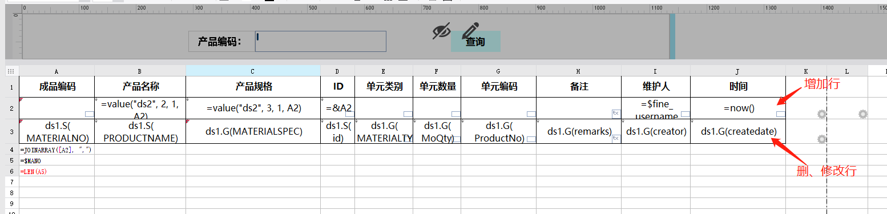Toggle the hidden-eye icon in parameter pane
This screenshot has width=887, height=214.
pyautogui.click(x=441, y=31)
